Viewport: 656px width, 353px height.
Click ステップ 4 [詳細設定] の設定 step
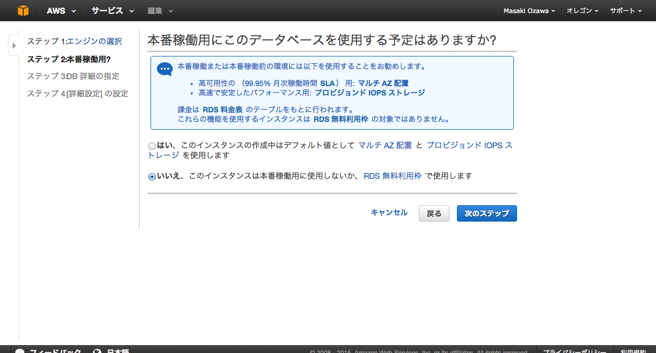tap(78, 93)
